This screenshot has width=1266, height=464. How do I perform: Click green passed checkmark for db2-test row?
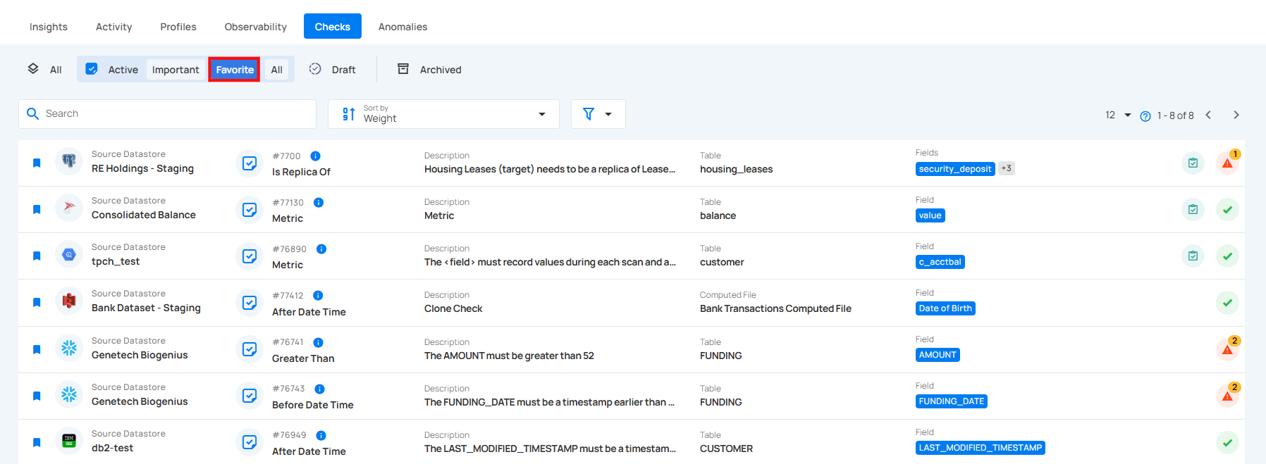pos(1227,443)
